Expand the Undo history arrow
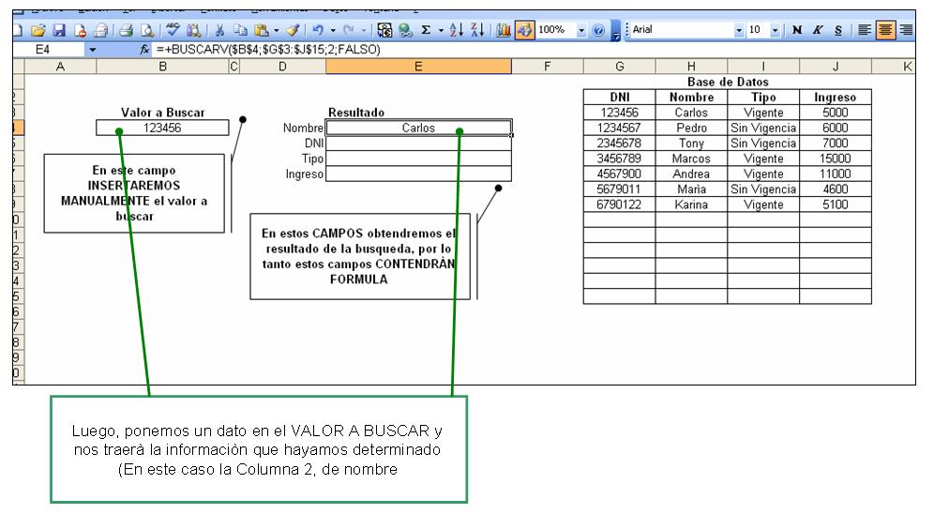The image size is (934, 514). 333,30
